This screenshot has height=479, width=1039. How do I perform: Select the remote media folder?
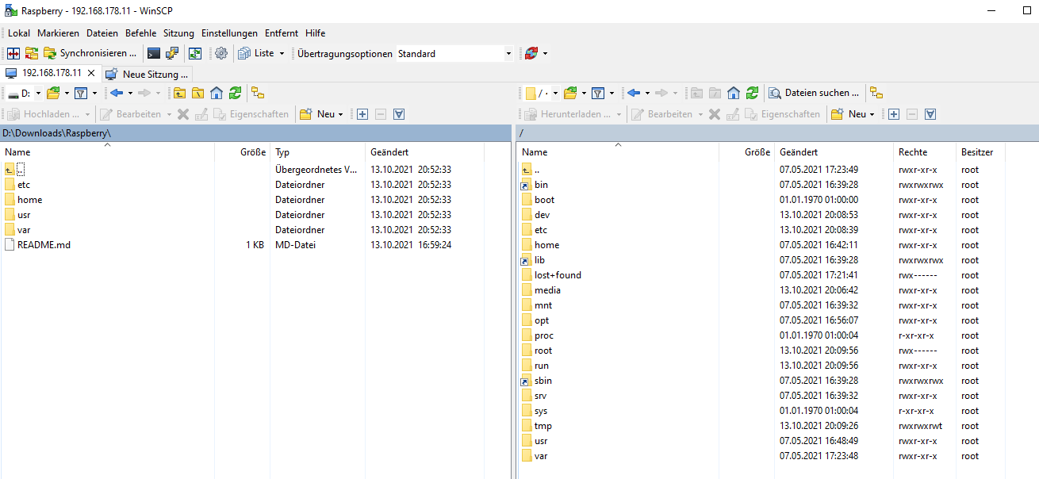(x=547, y=290)
